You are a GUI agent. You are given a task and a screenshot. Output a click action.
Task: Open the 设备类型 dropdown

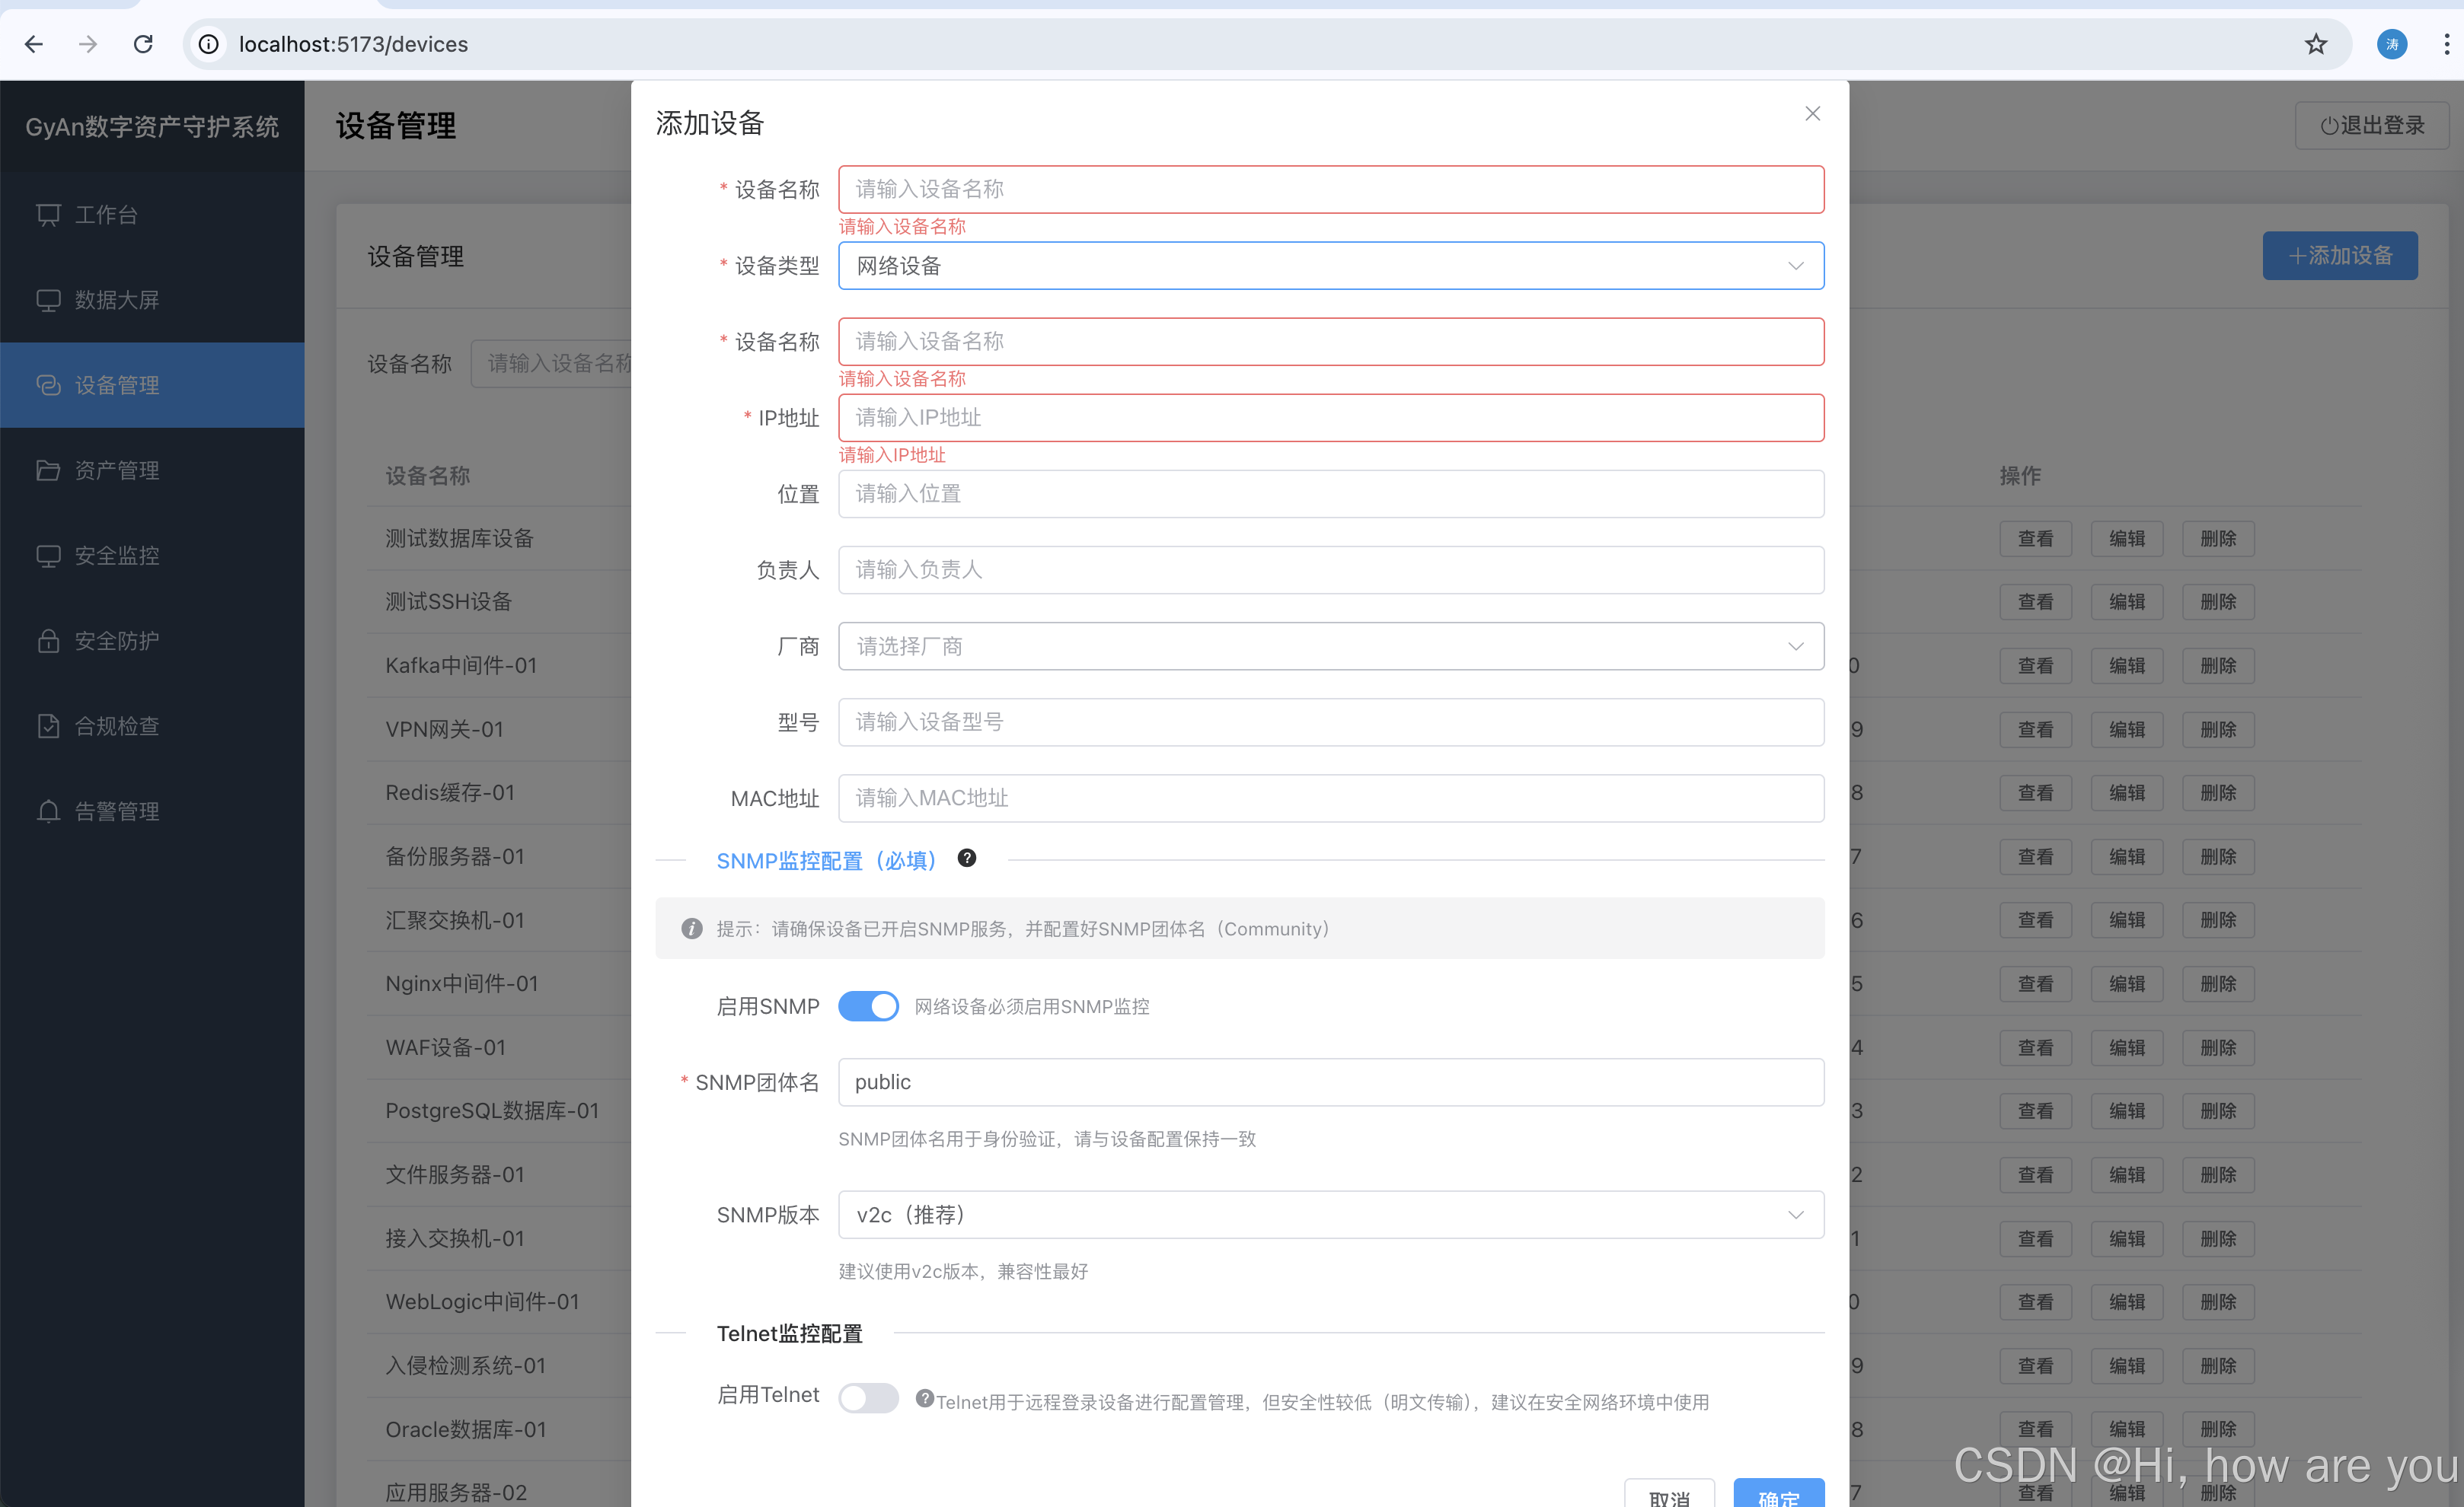coord(1330,266)
